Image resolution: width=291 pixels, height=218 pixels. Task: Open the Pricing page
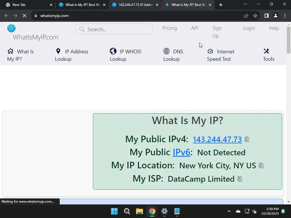(x=169, y=28)
